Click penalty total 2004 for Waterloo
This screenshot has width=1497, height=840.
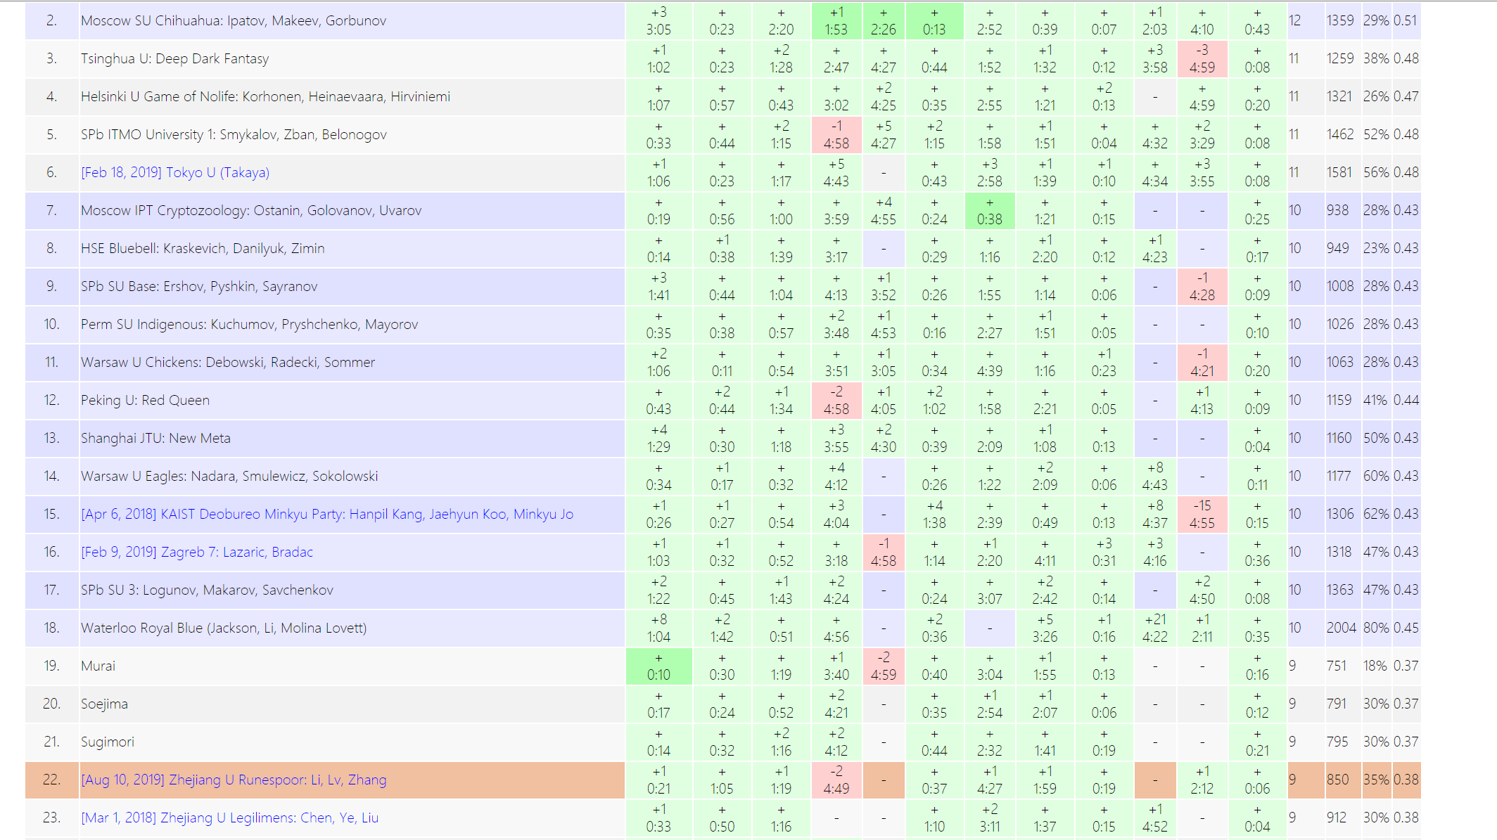tap(1340, 628)
